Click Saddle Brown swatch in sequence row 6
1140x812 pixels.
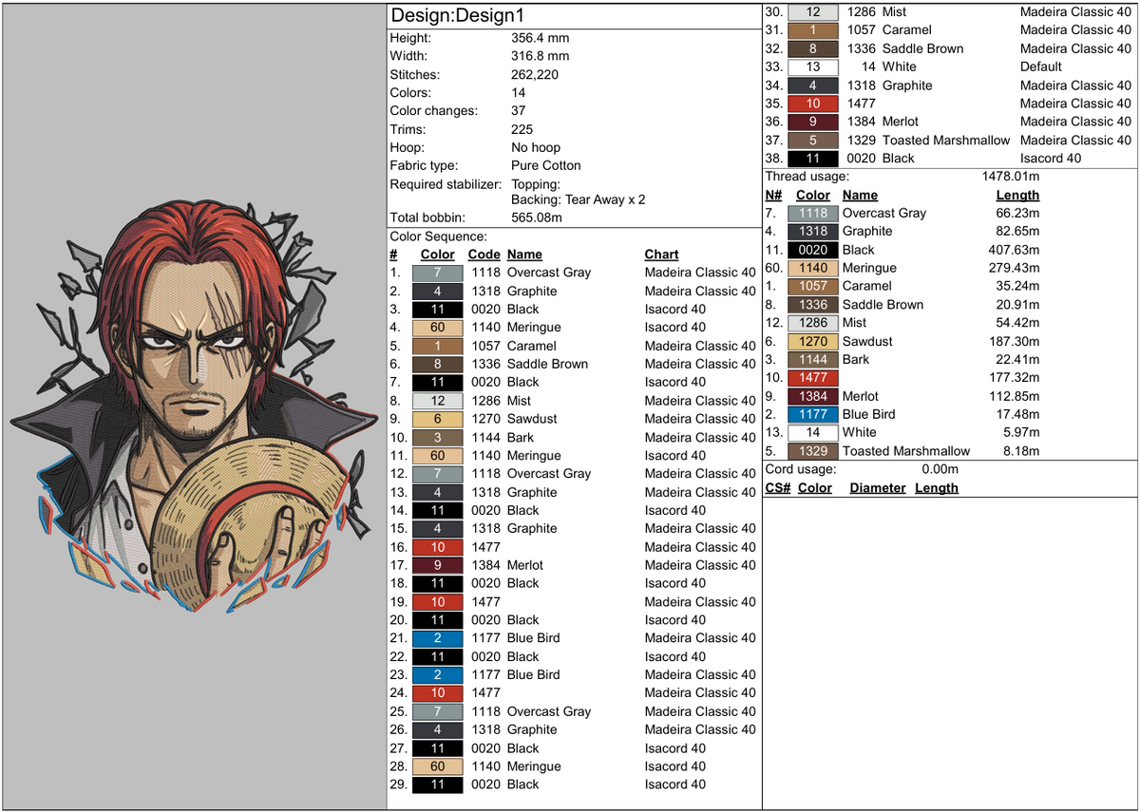coord(438,364)
